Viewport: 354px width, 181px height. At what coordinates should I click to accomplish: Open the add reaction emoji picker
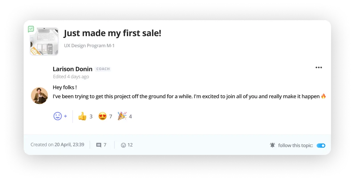click(60, 116)
